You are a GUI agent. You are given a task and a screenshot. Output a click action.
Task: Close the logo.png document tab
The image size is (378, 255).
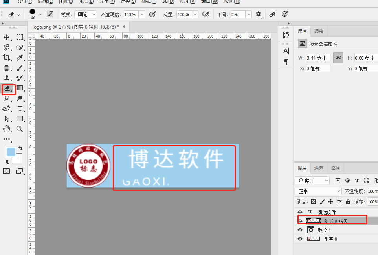[124, 27]
